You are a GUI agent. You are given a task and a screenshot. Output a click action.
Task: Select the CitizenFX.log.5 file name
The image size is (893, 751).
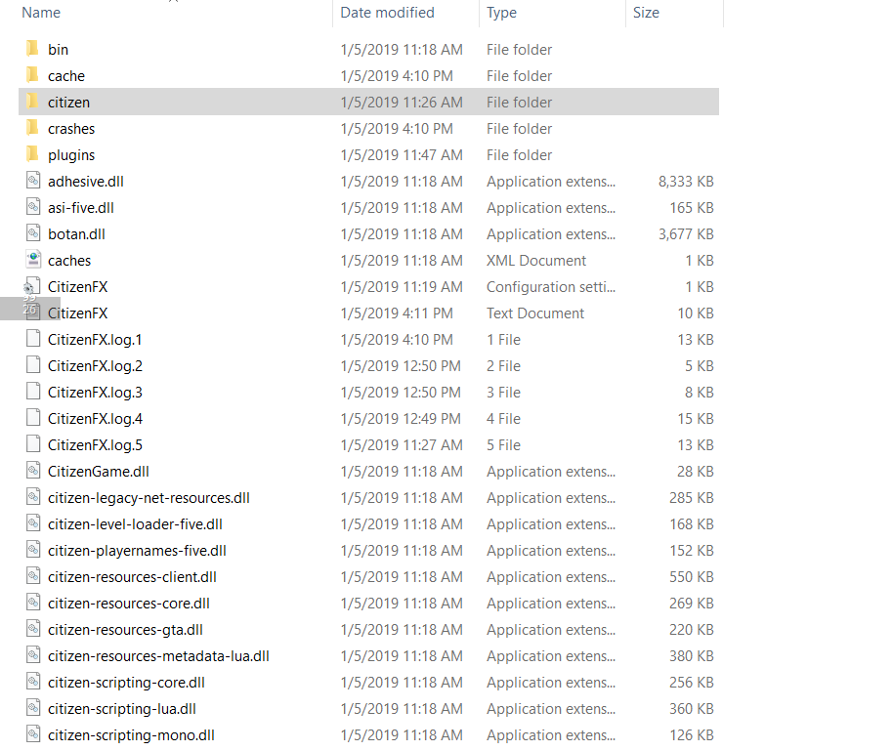coord(95,444)
